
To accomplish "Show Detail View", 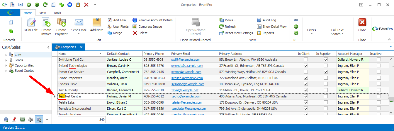I will pos(272,27).
